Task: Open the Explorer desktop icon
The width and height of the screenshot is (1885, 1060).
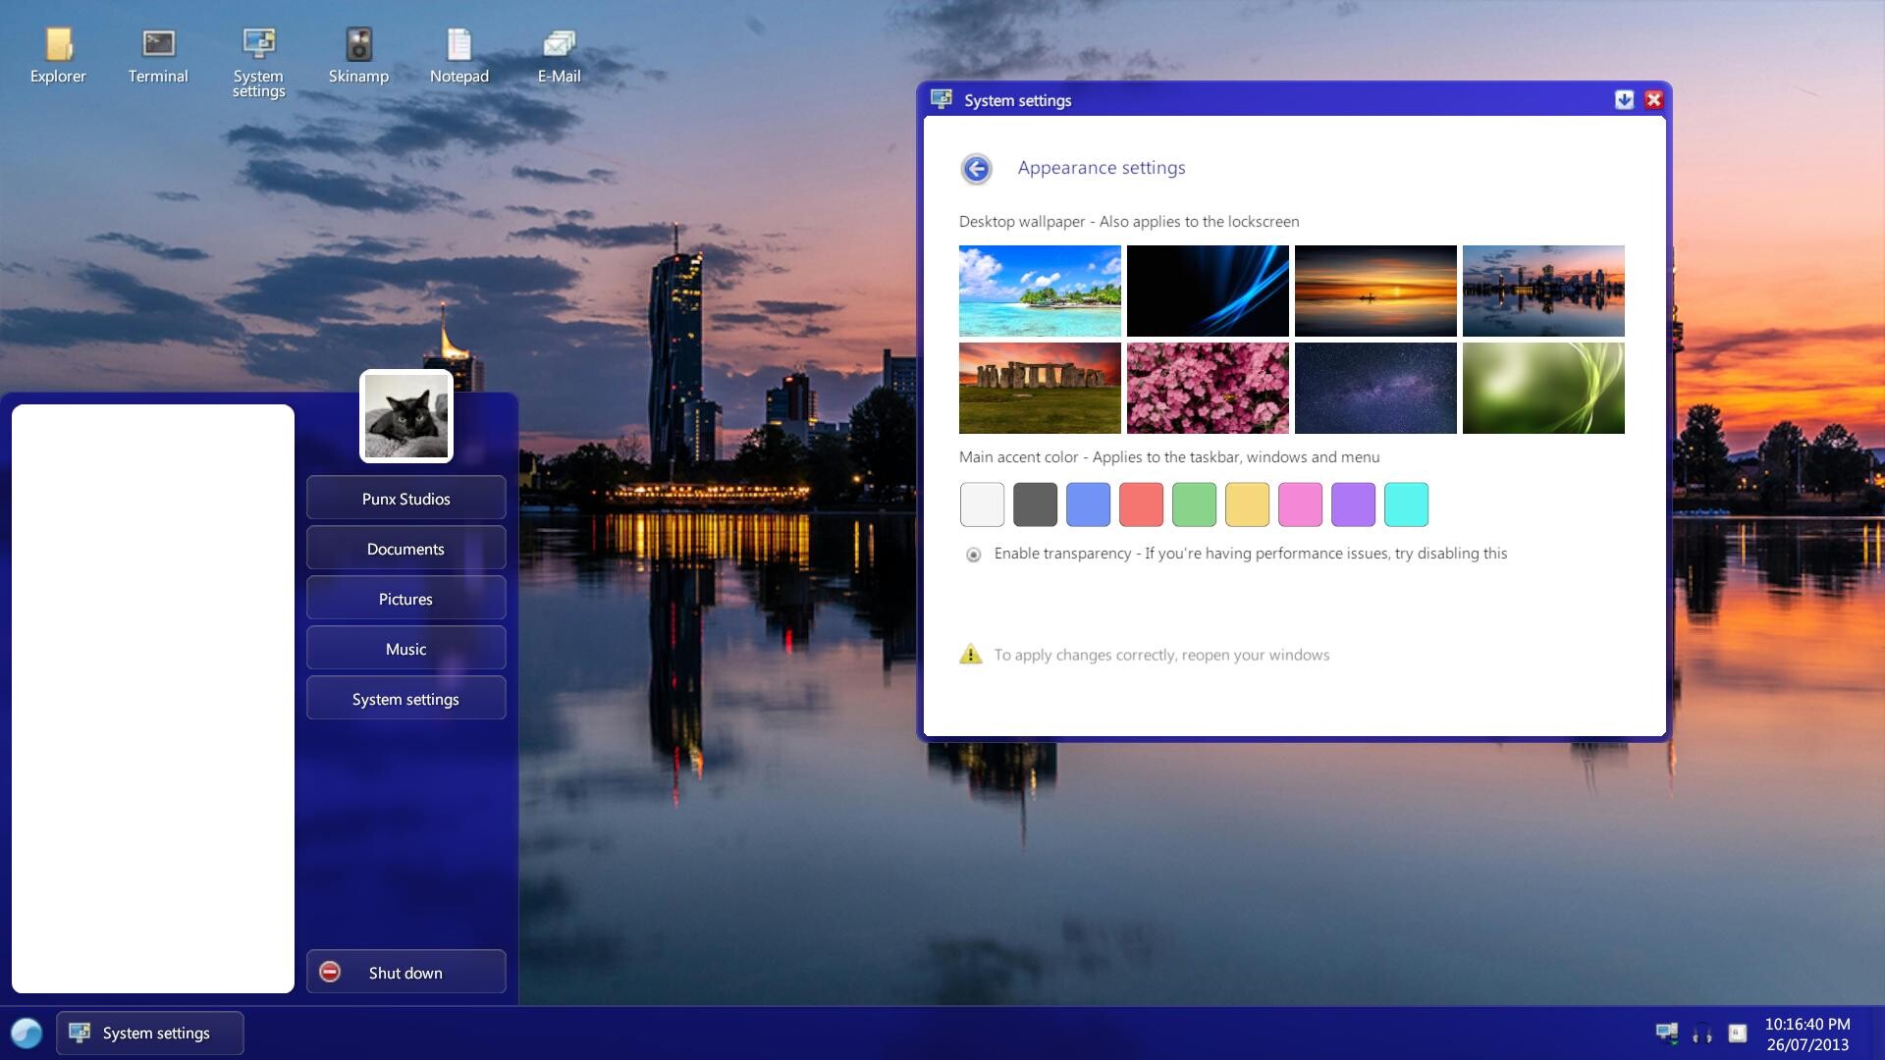Action: (x=58, y=55)
